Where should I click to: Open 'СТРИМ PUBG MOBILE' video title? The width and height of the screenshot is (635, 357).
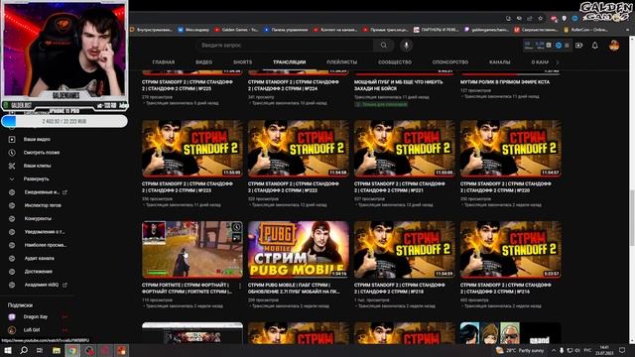(x=294, y=289)
